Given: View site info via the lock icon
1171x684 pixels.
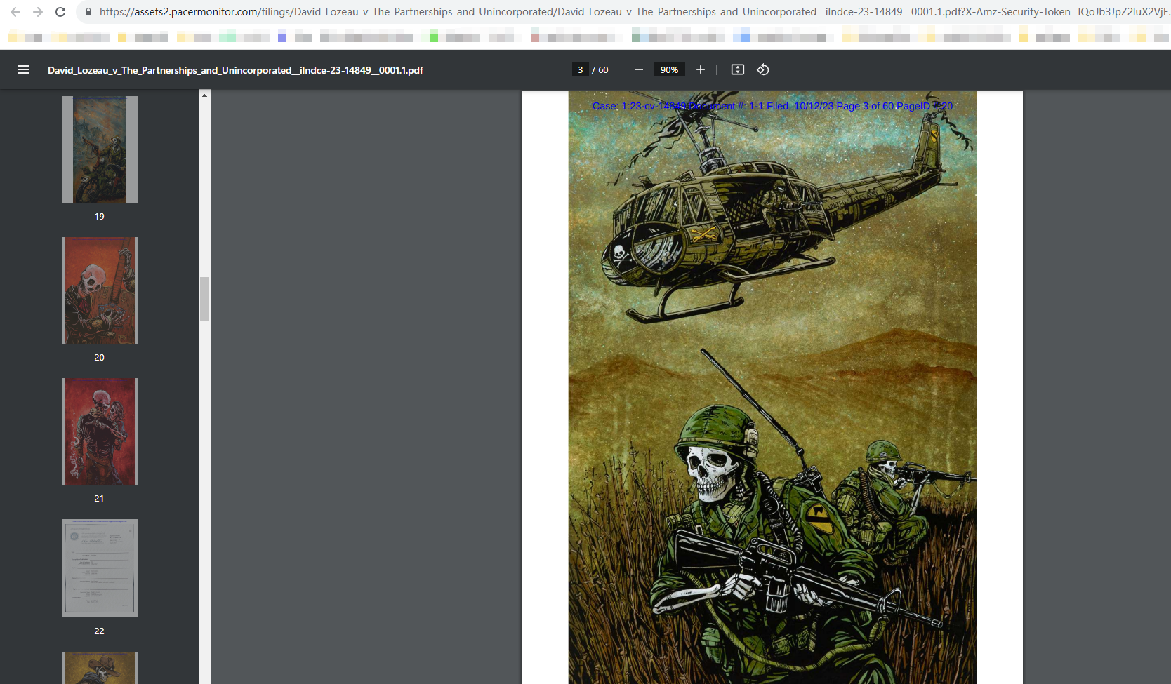Looking at the screenshot, I should pos(88,12).
